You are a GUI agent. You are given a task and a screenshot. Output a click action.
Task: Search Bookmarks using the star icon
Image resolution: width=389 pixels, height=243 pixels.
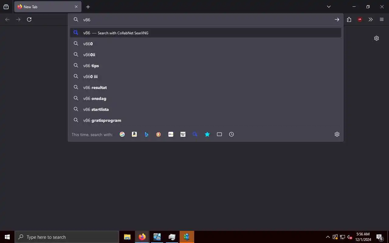(x=207, y=134)
